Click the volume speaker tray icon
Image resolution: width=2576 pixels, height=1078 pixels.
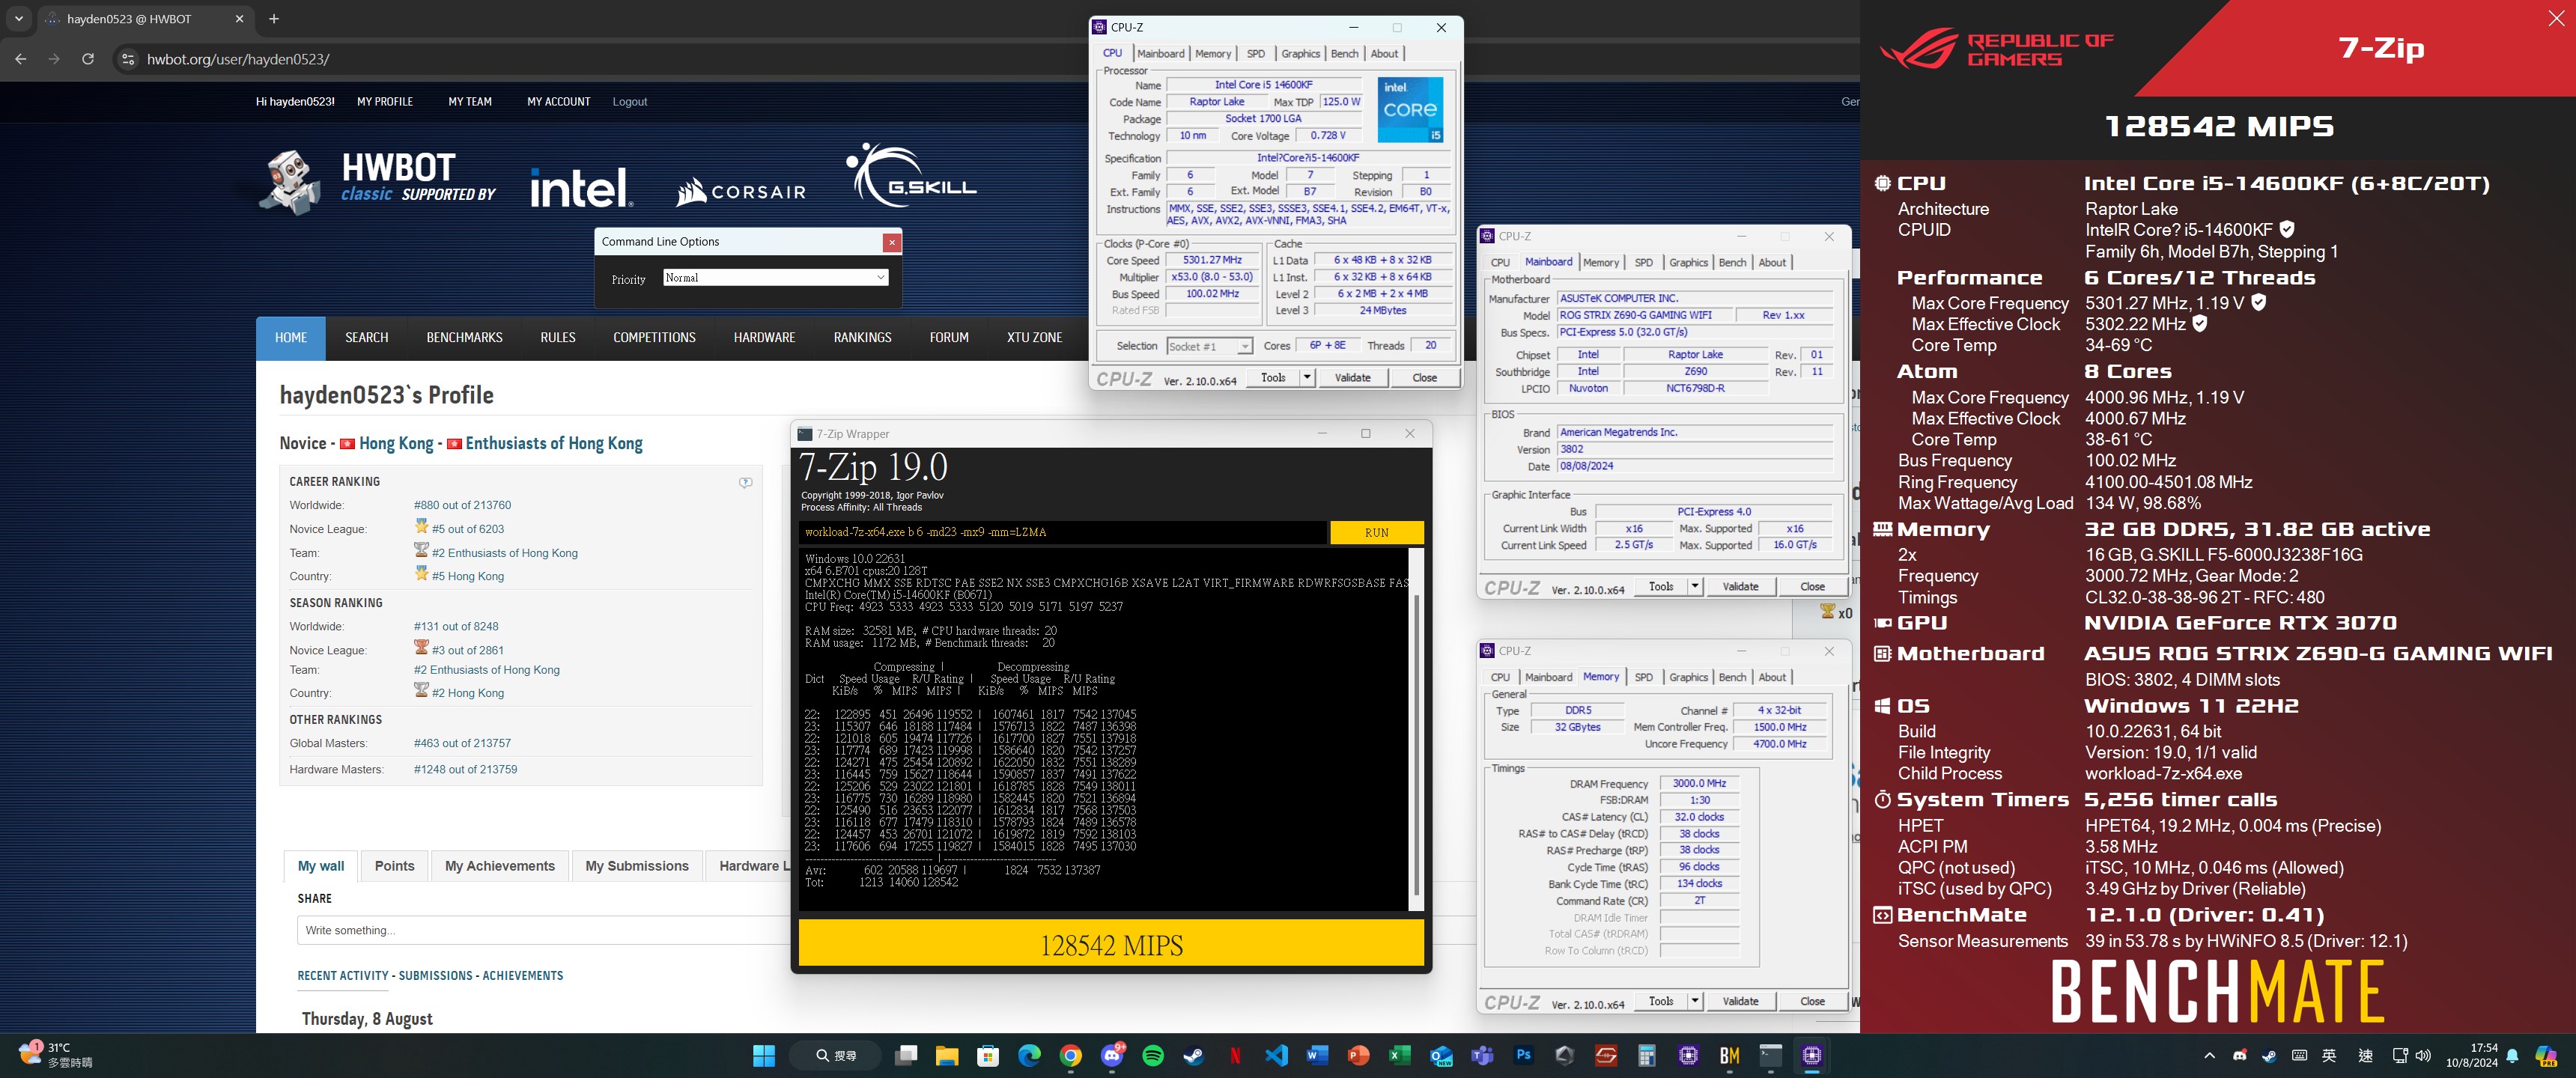(2423, 1056)
